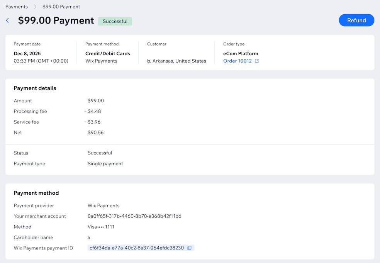Click the customer Arkansas, United States entry
The width and height of the screenshot is (380, 263).
176,61
